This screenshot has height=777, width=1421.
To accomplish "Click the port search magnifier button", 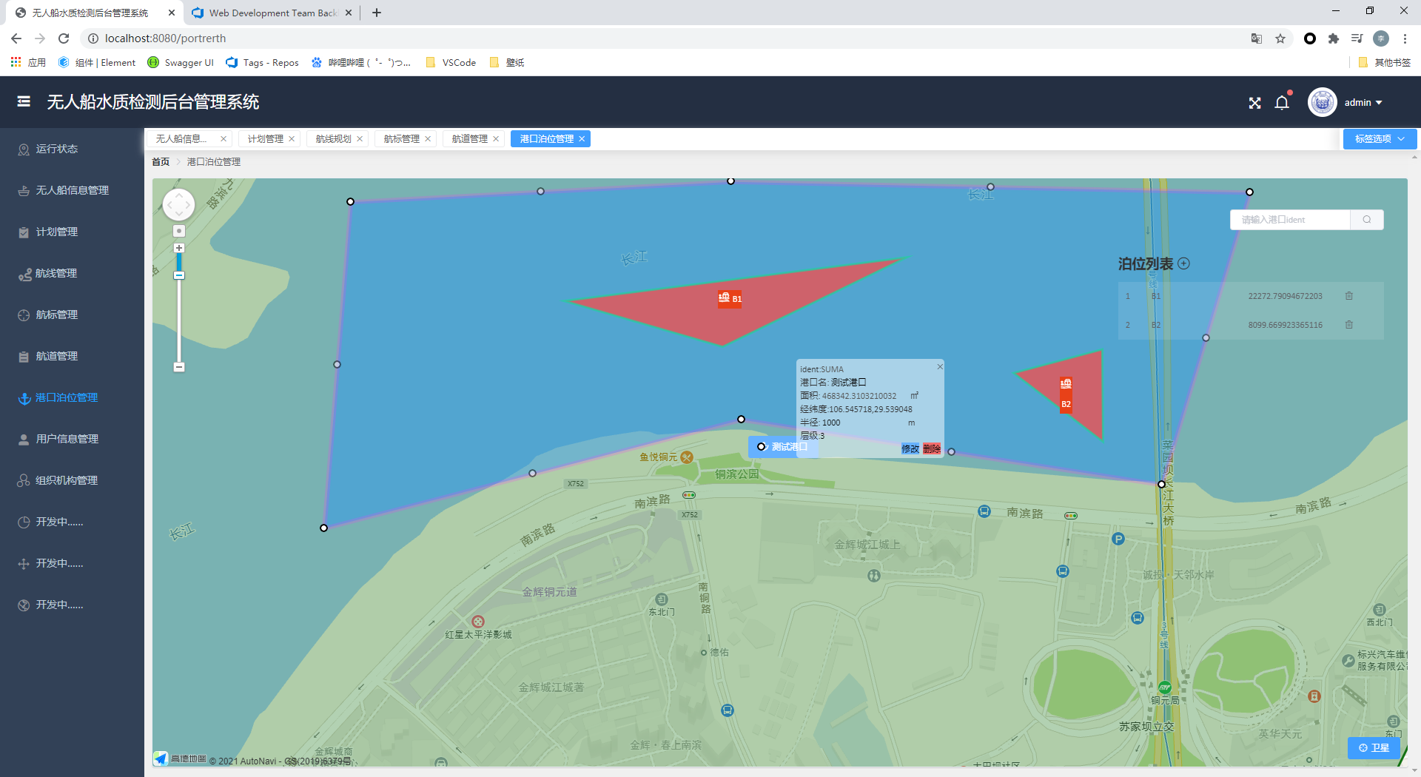I will 1367,219.
